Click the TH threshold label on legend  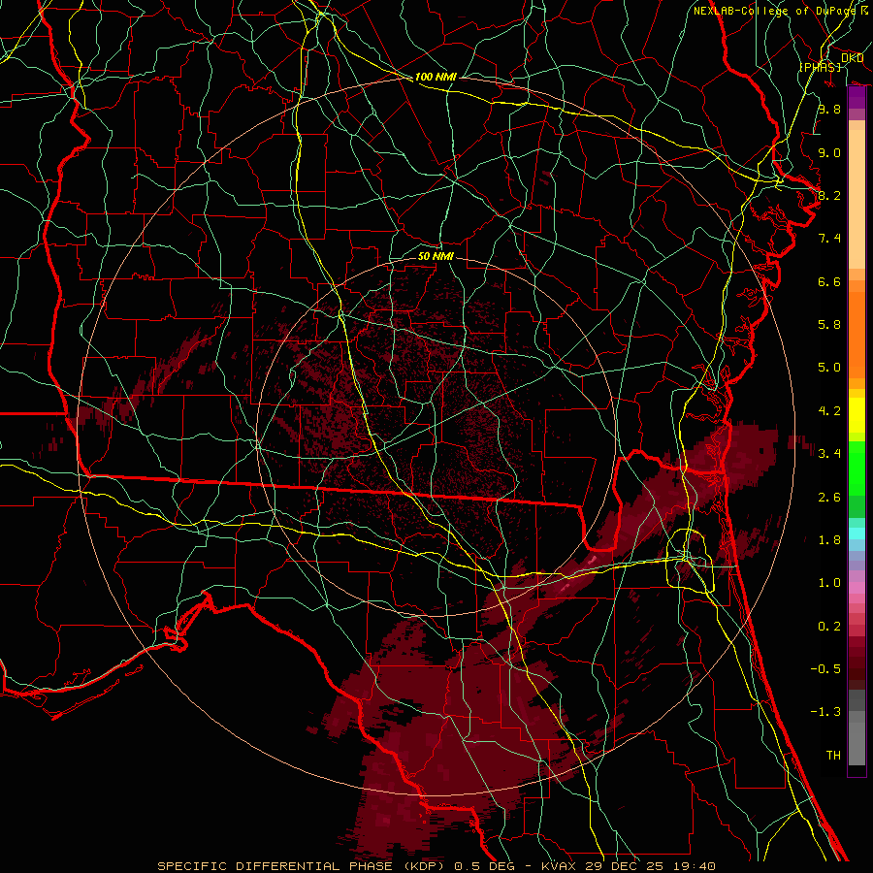tap(832, 755)
